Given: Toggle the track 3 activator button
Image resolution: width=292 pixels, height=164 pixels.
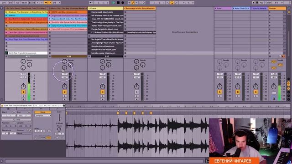Looking at the screenshot, I should coord(103,92).
